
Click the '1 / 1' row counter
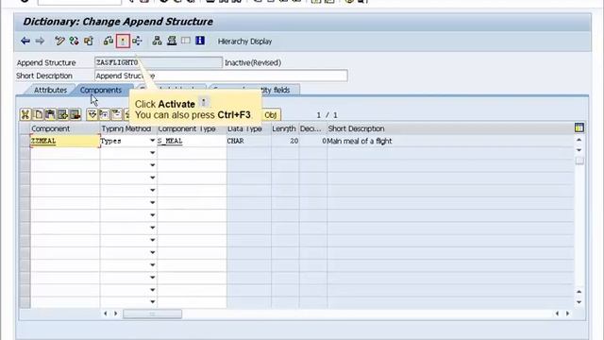coord(327,115)
